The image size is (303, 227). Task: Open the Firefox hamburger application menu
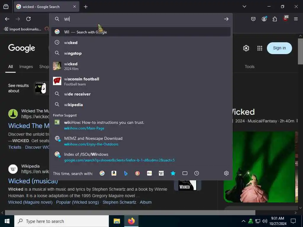(x=296, y=19)
